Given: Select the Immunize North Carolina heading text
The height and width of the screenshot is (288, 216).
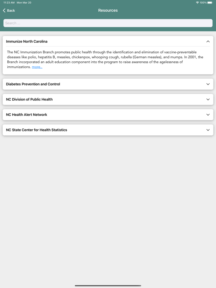Looking at the screenshot, I should 27,41.
